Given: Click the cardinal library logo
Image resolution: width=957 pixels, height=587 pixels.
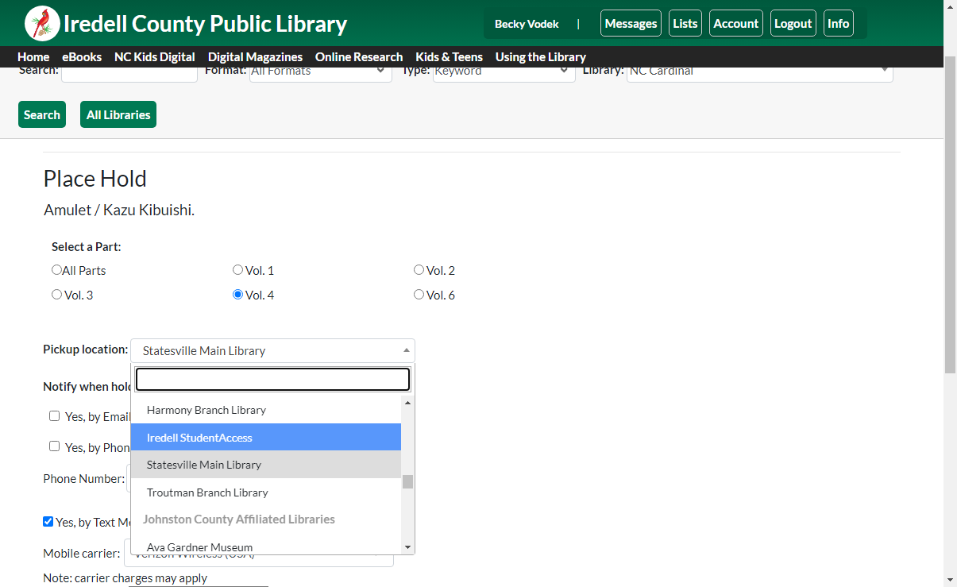Looking at the screenshot, I should coord(43,24).
